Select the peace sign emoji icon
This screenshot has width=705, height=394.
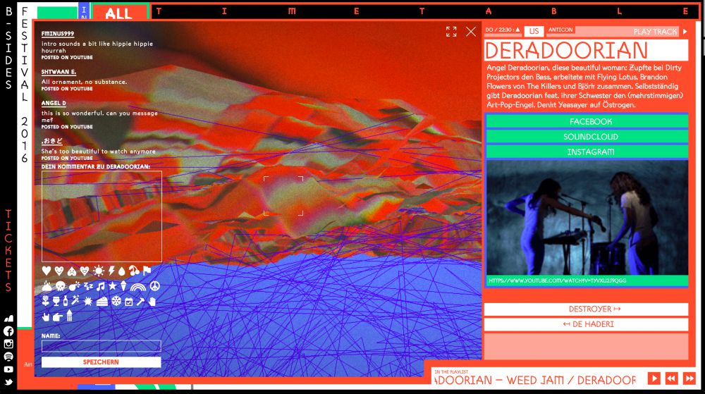(155, 285)
